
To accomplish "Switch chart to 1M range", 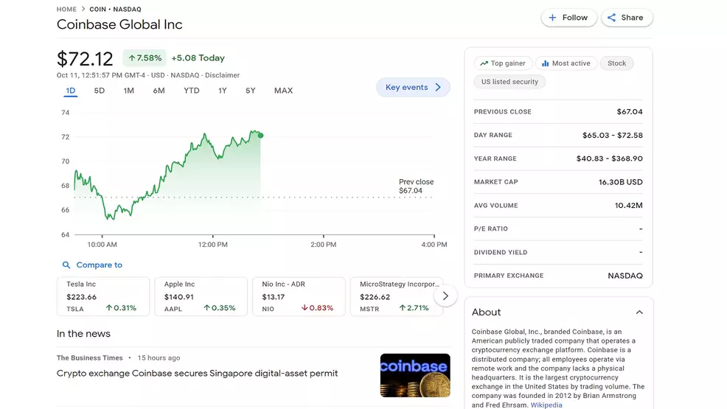I will pyautogui.click(x=129, y=91).
